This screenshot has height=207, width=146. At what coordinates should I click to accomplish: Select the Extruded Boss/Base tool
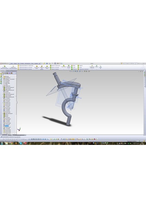coord(4,67)
